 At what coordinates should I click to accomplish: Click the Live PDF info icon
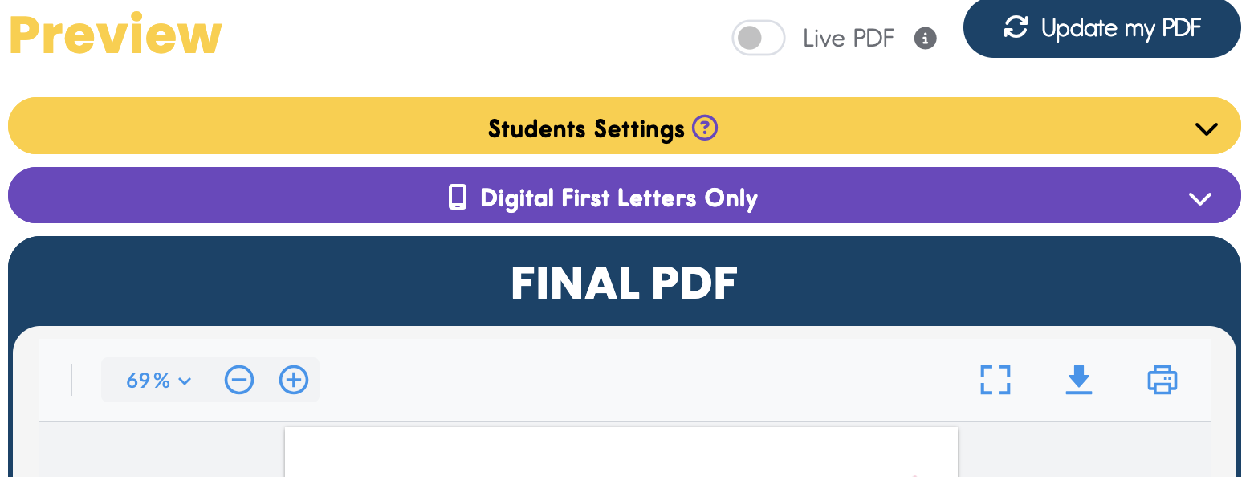point(926,38)
